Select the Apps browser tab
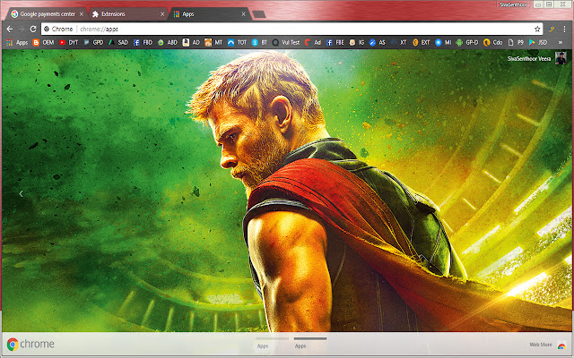The height and width of the screenshot is (358, 574). pos(209,14)
